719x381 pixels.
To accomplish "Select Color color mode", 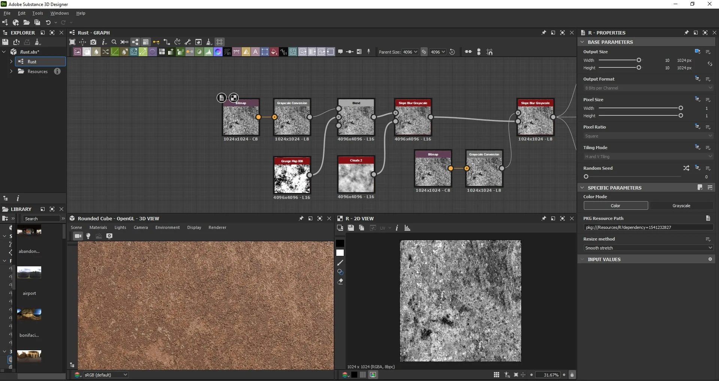I will 616,206.
